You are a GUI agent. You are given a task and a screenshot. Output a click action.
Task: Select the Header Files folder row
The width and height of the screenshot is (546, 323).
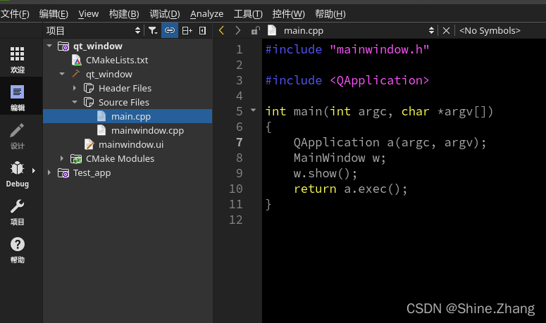(x=125, y=88)
